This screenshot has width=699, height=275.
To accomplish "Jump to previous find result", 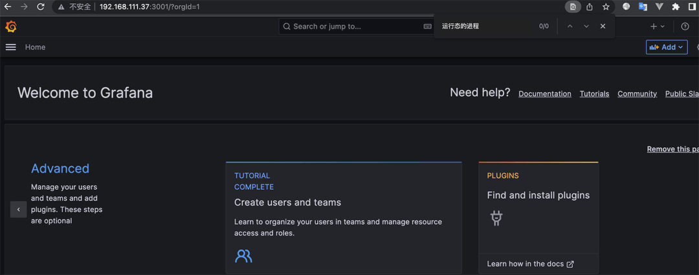I will click(x=570, y=26).
